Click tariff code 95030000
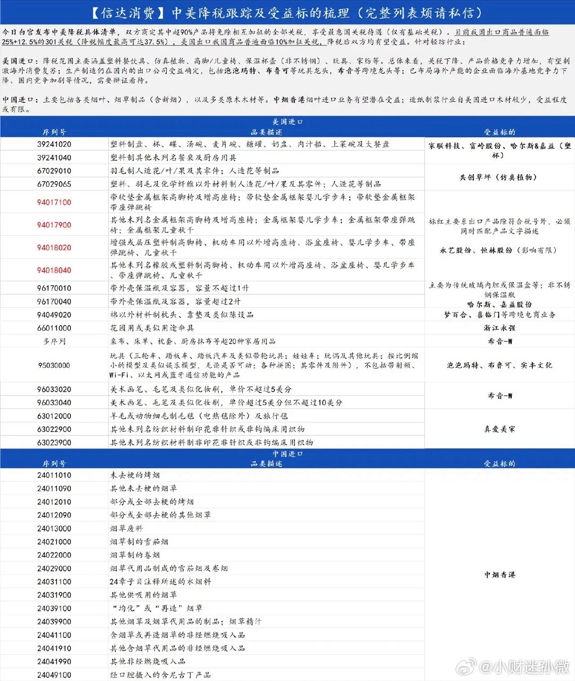The width and height of the screenshot is (575, 681). point(54,365)
